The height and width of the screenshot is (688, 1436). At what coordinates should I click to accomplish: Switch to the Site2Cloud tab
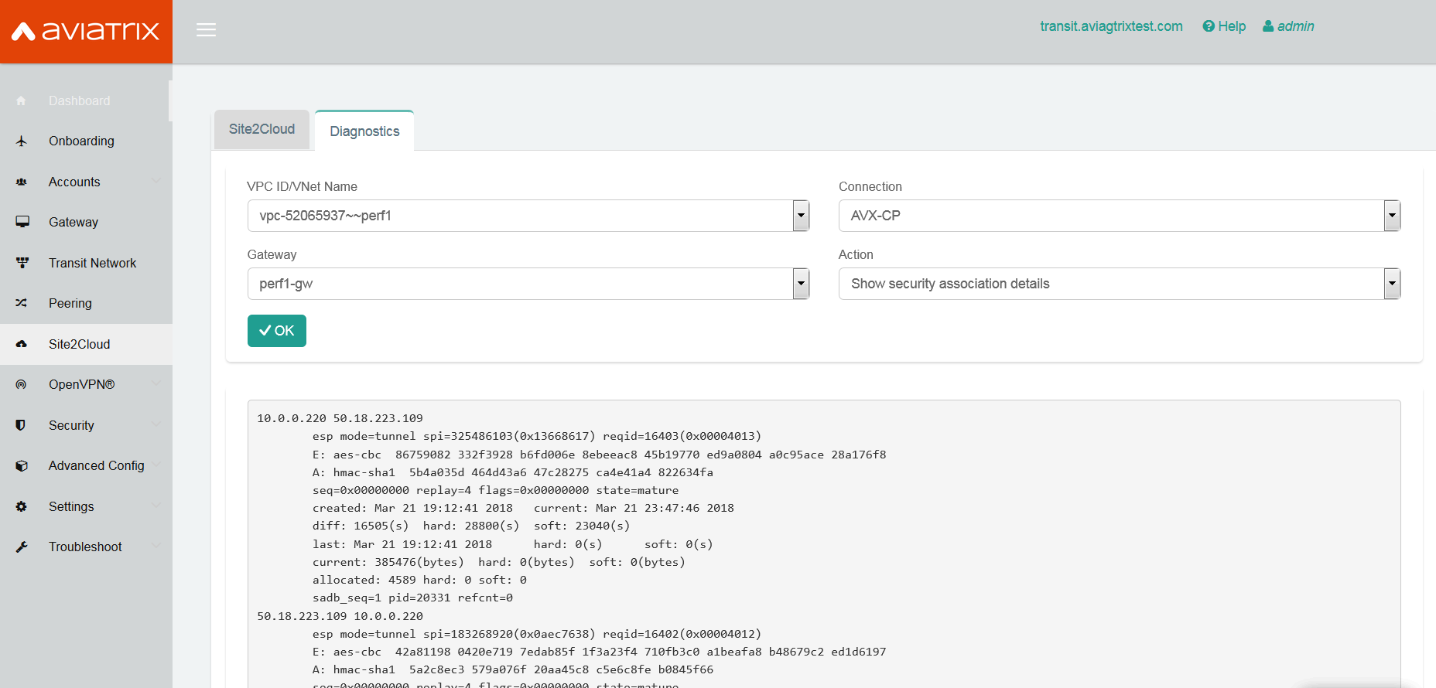point(262,129)
